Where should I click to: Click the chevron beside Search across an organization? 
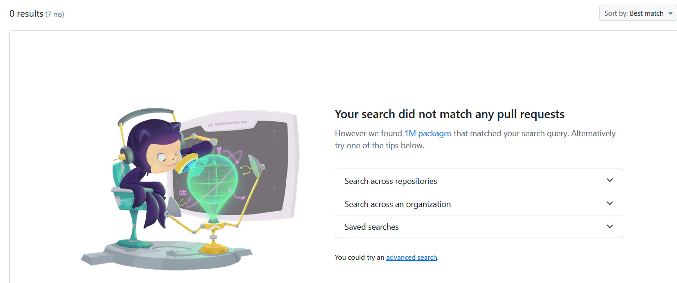(x=610, y=203)
